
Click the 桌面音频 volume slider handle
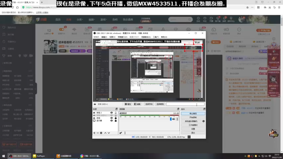click(171, 119)
